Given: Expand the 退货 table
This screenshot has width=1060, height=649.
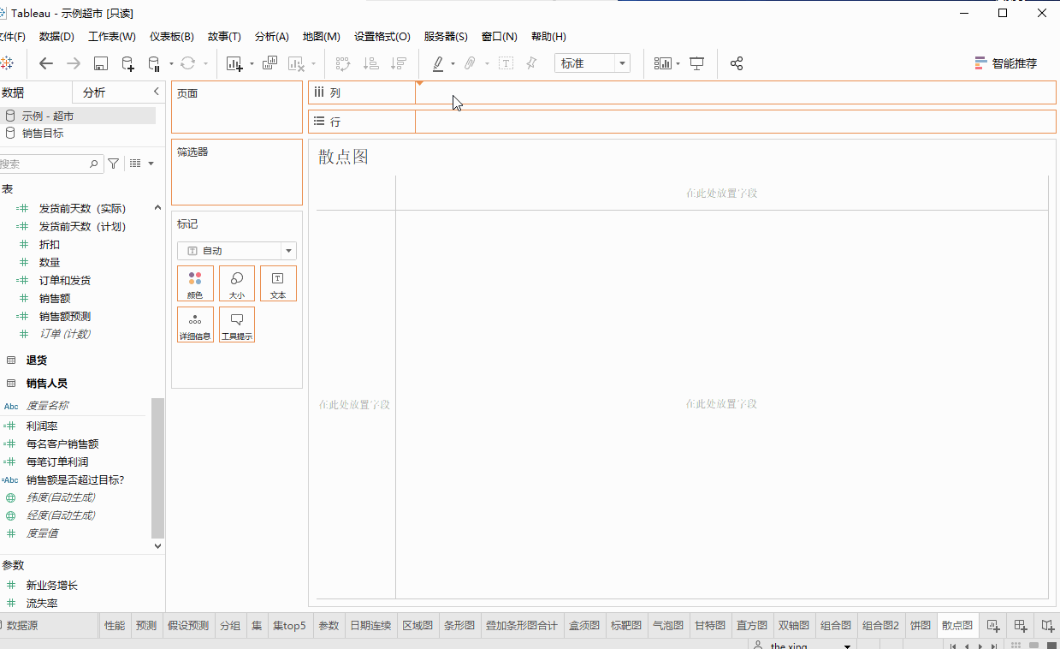Looking at the screenshot, I should (37, 360).
